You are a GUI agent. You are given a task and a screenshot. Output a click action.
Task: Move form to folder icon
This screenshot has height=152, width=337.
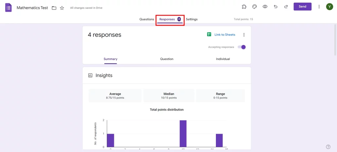pos(54,8)
